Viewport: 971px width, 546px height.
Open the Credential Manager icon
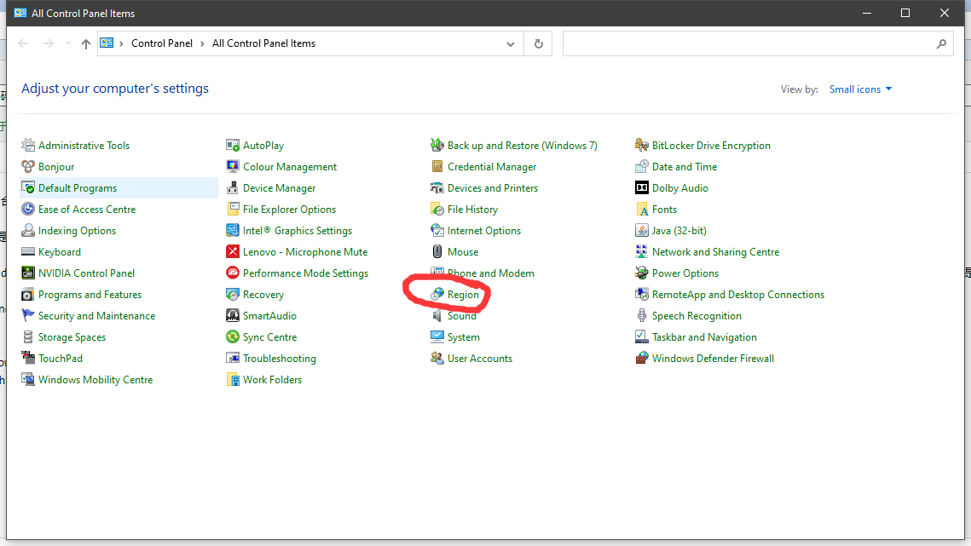pyautogui.click(x=437, y=166)
